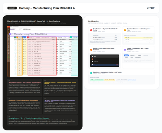Click the Specification column header in table

click(x=34, y=39)
